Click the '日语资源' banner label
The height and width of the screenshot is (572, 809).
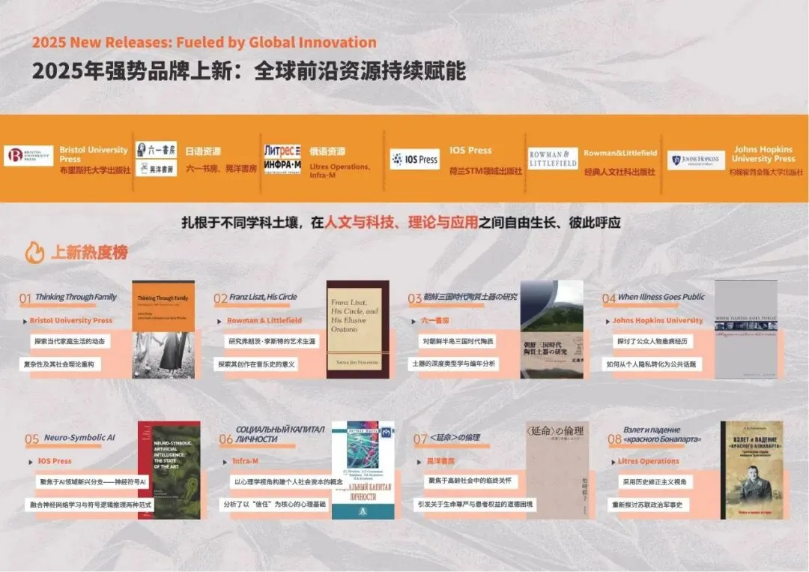(203, 151)
